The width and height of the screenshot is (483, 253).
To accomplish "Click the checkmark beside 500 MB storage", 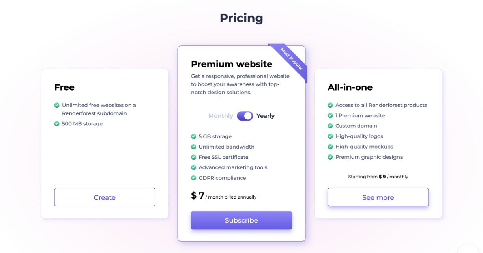I will point(57,124).
